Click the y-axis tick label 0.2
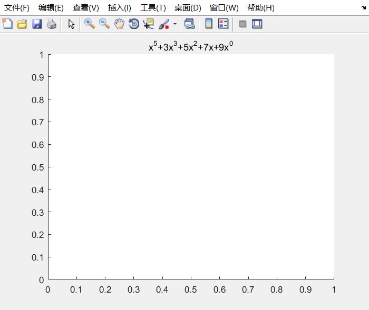 click(37, 235)
